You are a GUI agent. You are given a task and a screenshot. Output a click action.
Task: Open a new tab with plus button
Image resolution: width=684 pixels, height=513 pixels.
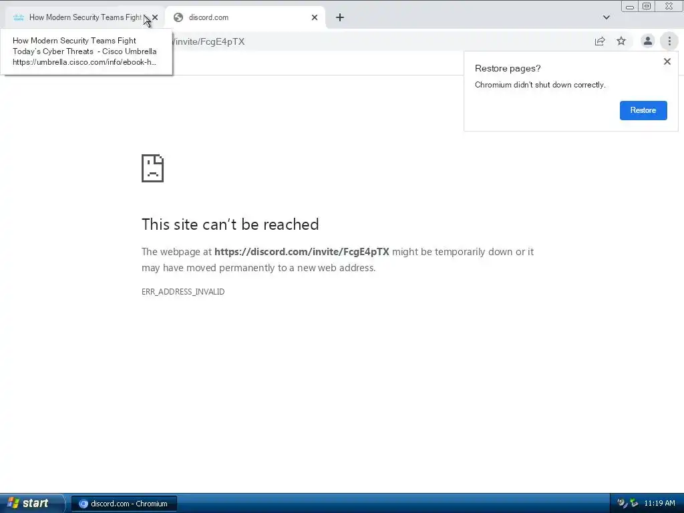pos(340,17)
